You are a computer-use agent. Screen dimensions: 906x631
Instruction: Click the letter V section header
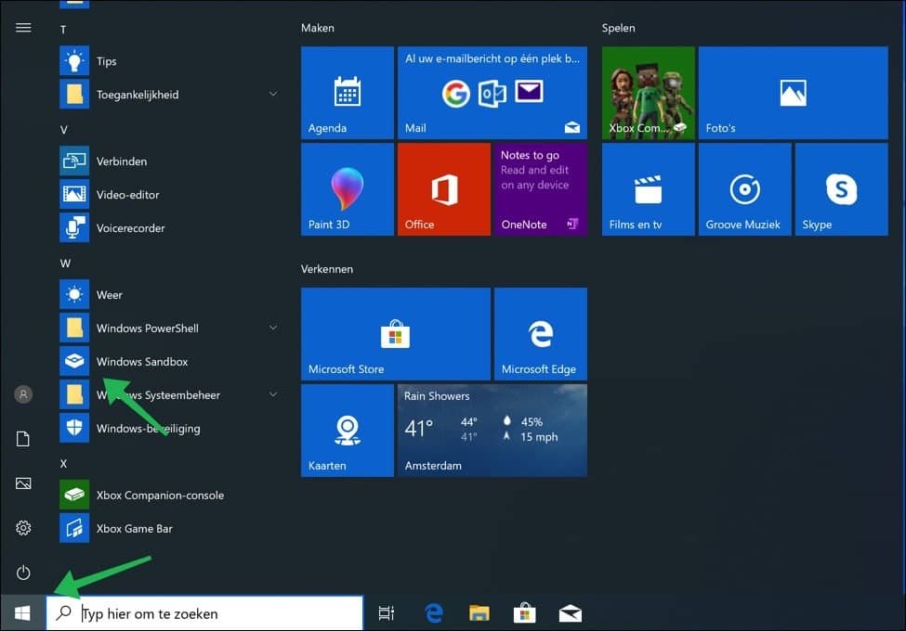(63, 130)
